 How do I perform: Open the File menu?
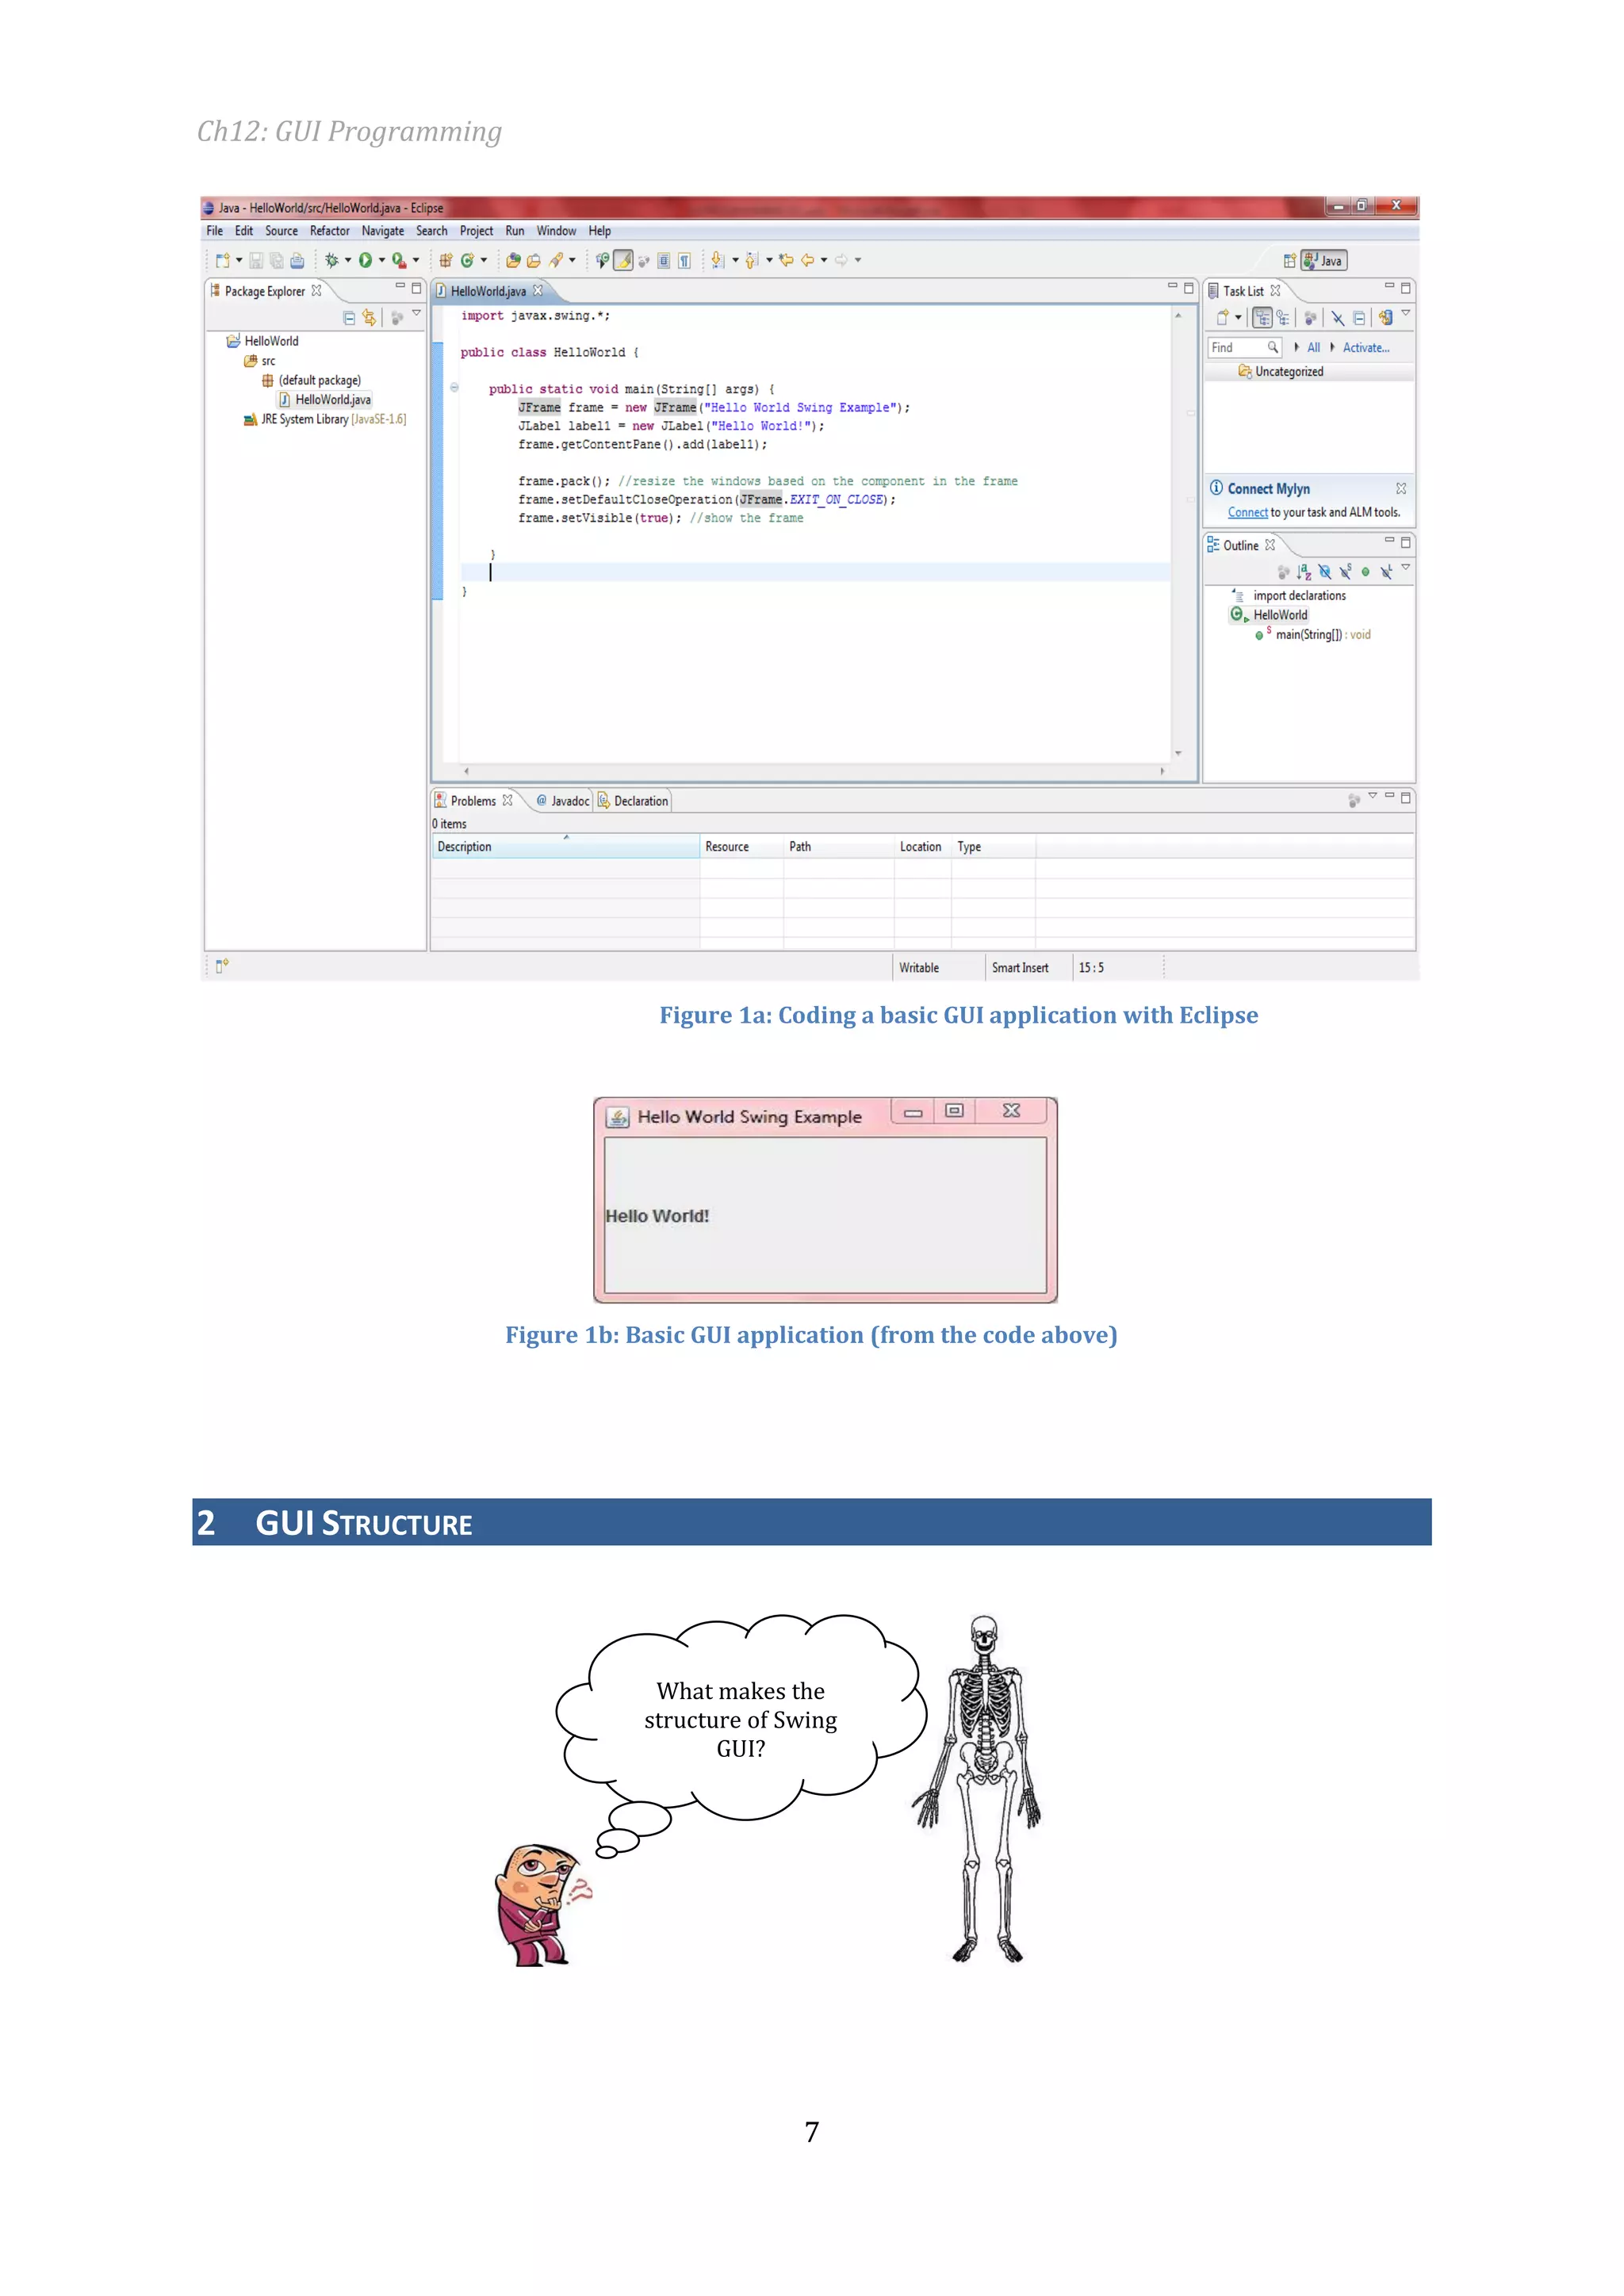[x=215, y=231]
